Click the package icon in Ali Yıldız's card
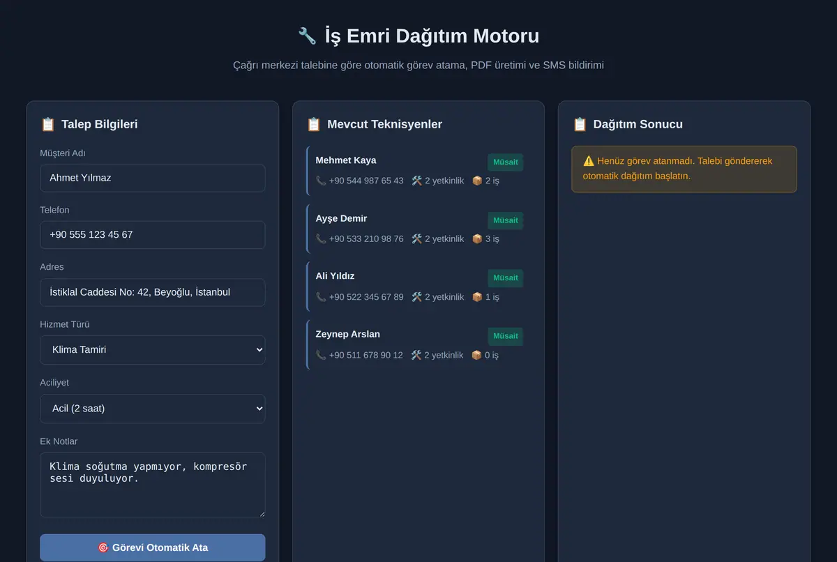The width and height of the screenshot is (837, 562). pyautogui.click(x=477, y=297)
